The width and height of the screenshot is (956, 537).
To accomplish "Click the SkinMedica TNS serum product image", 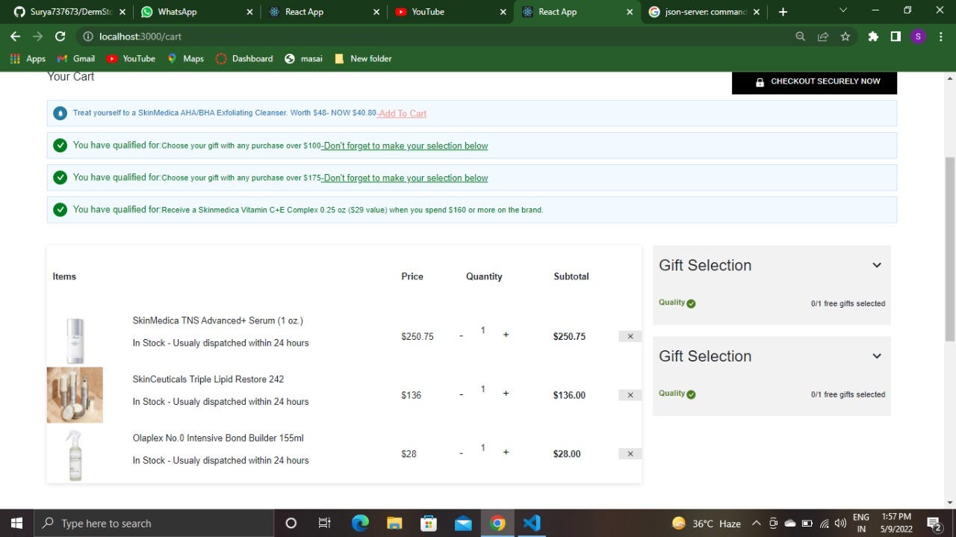I will [x=75, y=340].
